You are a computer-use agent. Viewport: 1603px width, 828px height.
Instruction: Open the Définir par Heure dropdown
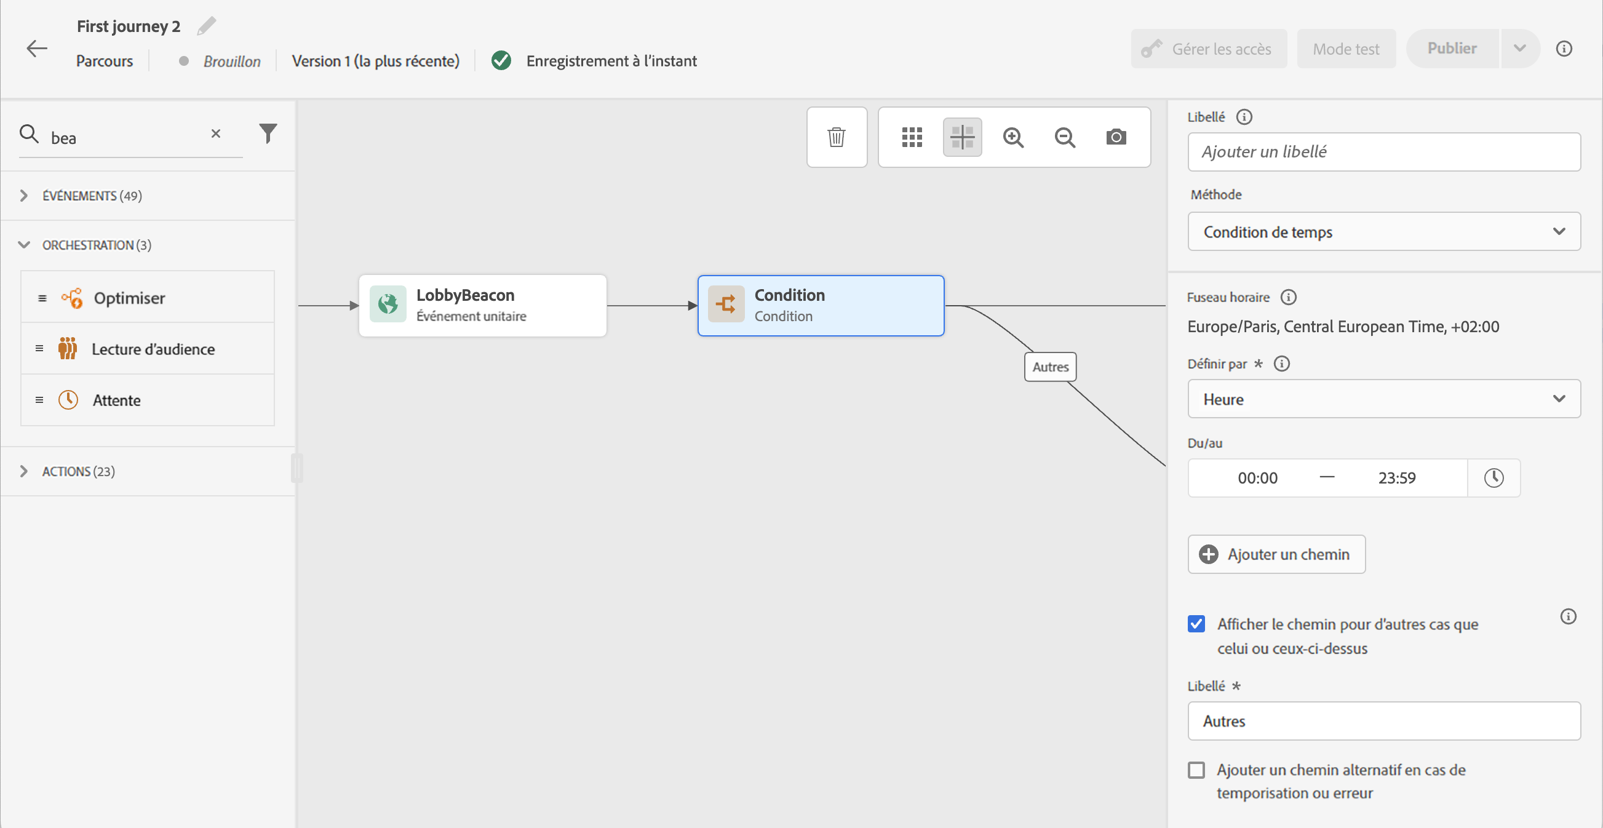point(1383,399)
